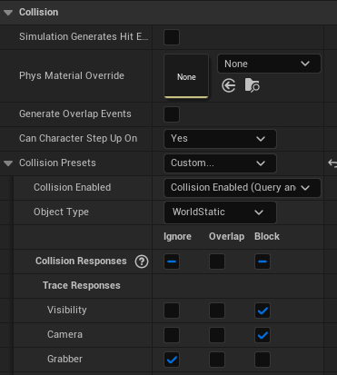
Task: Click the Can Character Step Up On label
Action: (x=78, y=138)
